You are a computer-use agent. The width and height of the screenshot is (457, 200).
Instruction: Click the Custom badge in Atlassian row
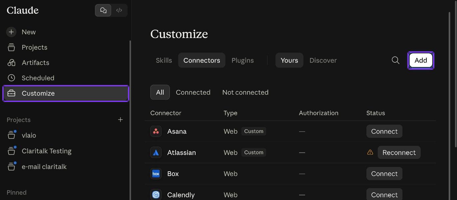click(x=254, y=152)
